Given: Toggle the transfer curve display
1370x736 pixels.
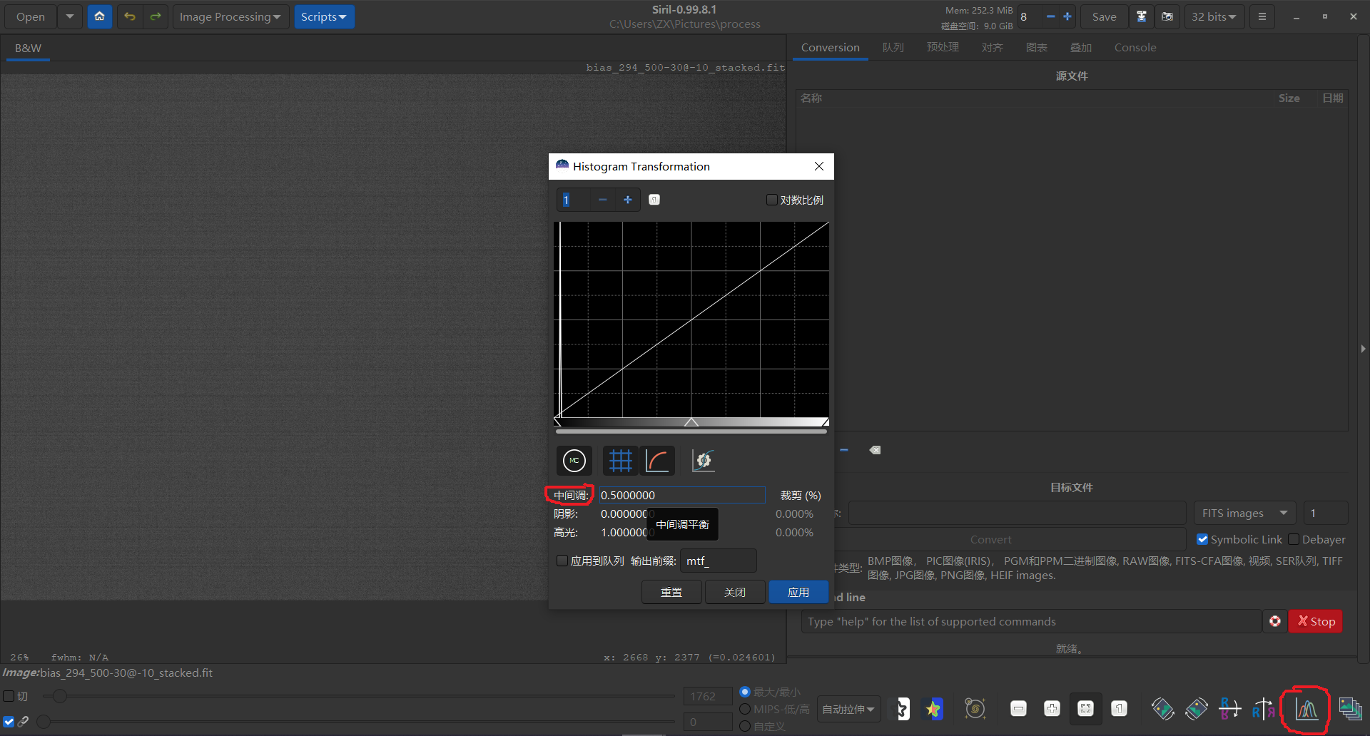Looking at the screenshot, I should tap(657, 461).
